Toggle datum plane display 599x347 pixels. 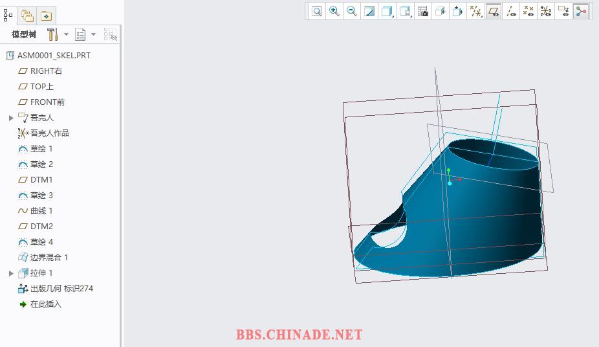pyautogui.click(x=493, y=11)
